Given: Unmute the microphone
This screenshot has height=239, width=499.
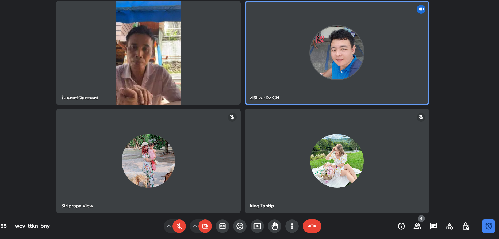Looking at the screenshot, I should pos(179,226).
